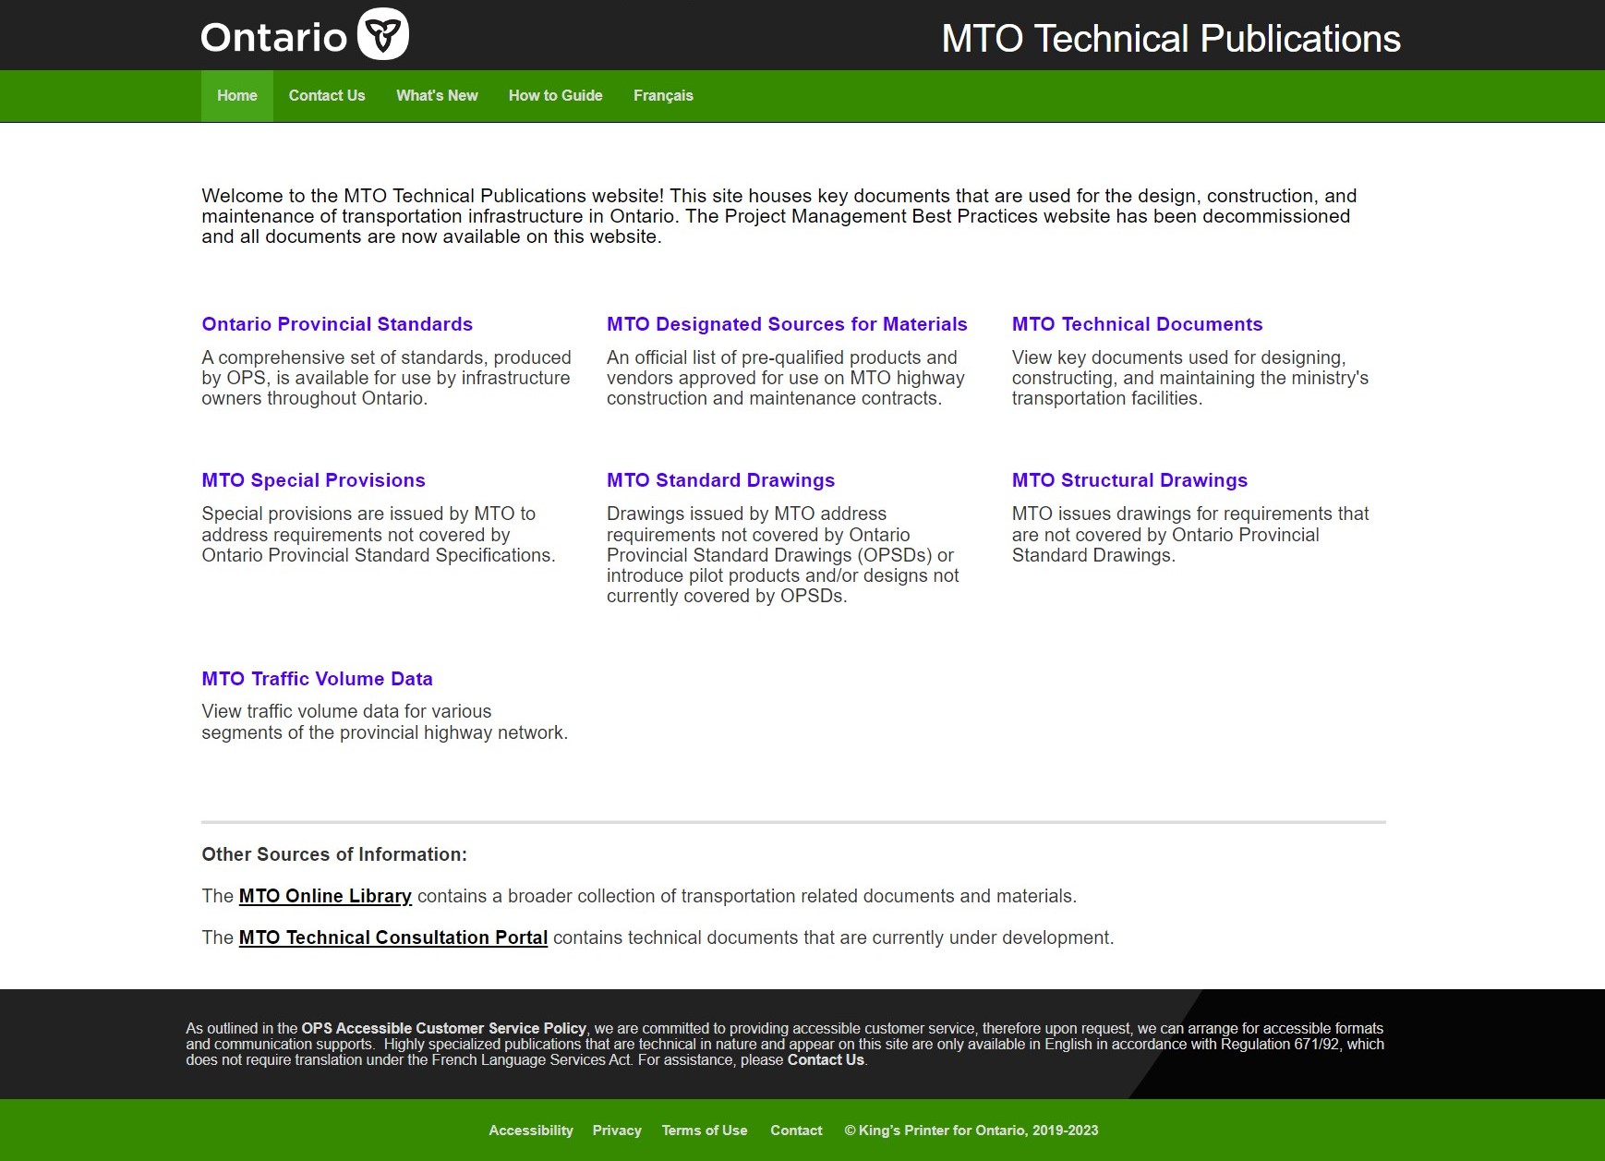1605x1161 pixels.
Task: Click Contact Us in accessibility notice
Action: 826,1059
